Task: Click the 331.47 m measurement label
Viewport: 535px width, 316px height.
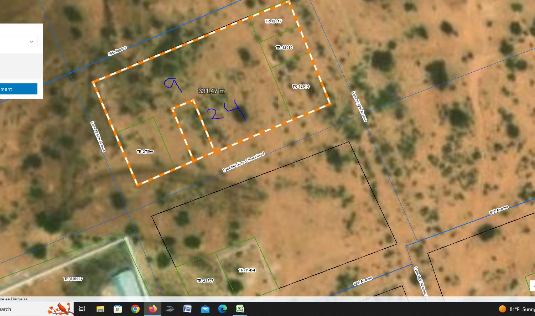Action: 212,91
